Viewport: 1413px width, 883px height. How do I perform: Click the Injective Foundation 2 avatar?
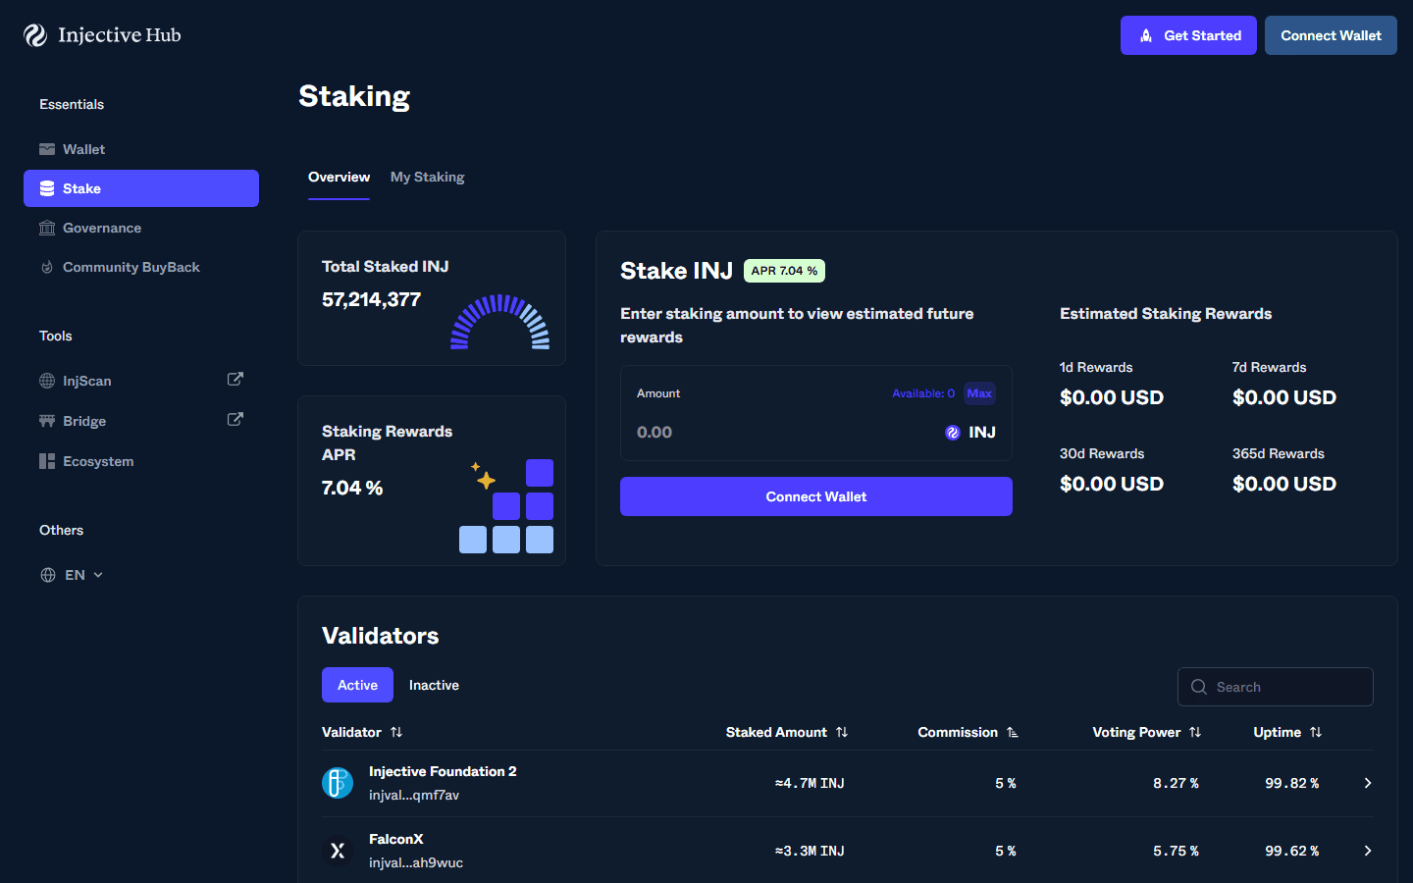pyautogui.click(x=338, y=783)
